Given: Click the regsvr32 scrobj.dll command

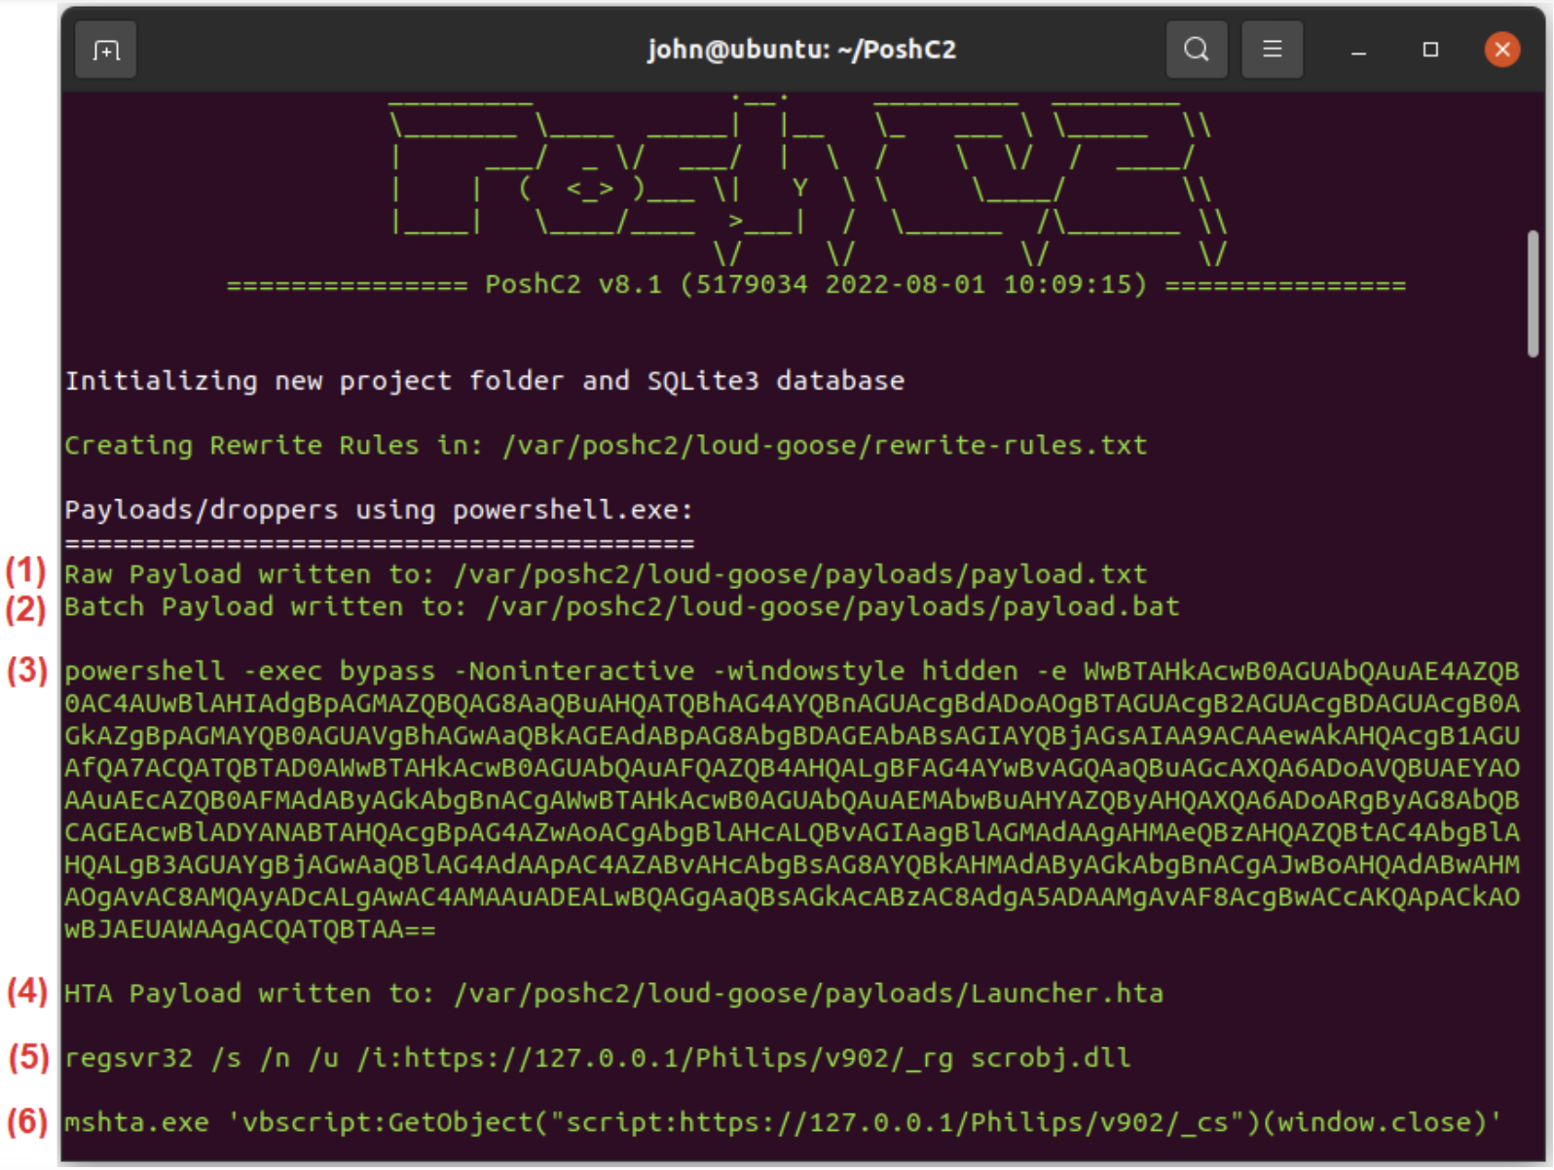Looking at the screenshot, I should click(x=598, y=1057).
